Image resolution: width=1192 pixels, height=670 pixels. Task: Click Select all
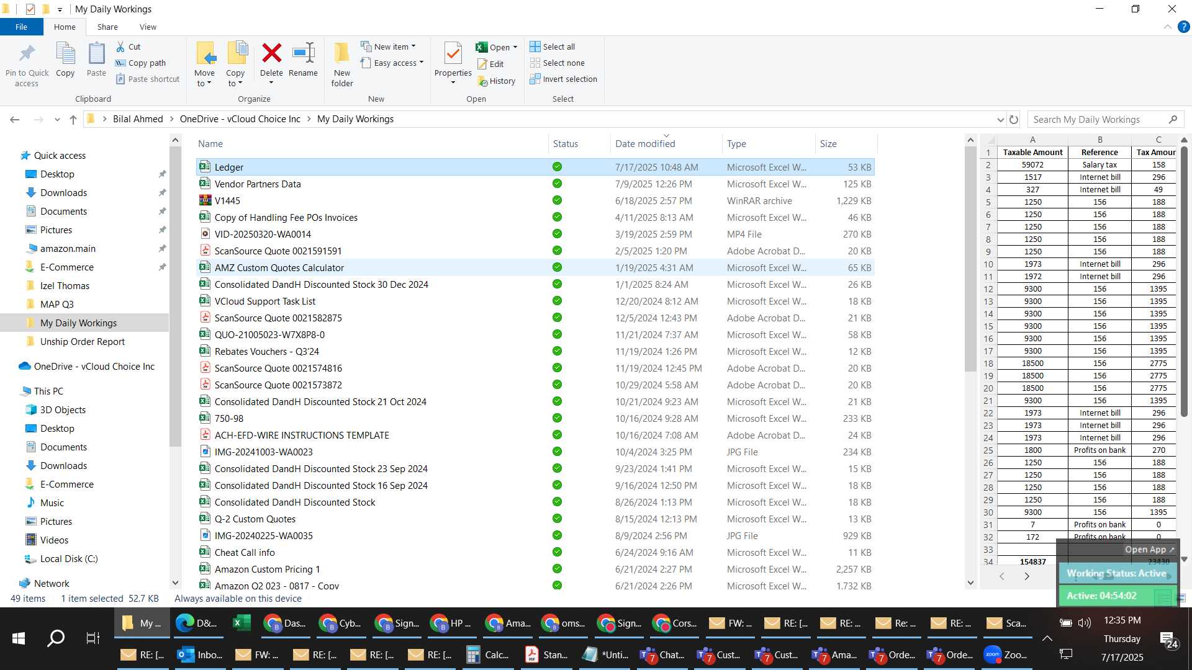(552, 47)
